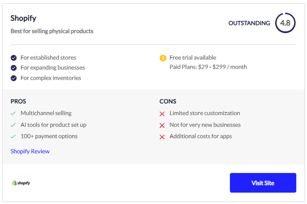Screen dimensions: 307x204
Task: Click the checkmark icon before For established stores
Action: 13,58
